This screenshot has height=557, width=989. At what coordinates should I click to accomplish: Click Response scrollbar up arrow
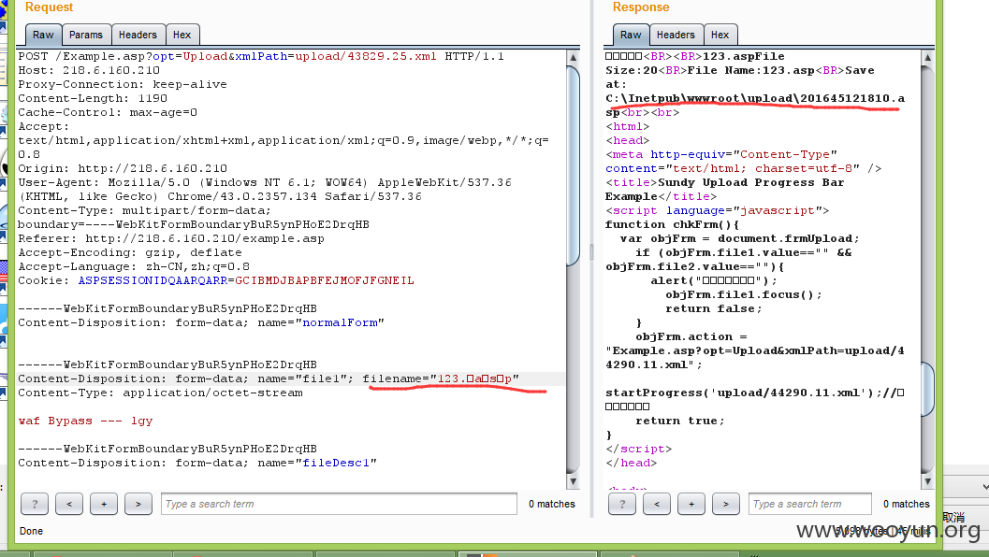point(927,57)
